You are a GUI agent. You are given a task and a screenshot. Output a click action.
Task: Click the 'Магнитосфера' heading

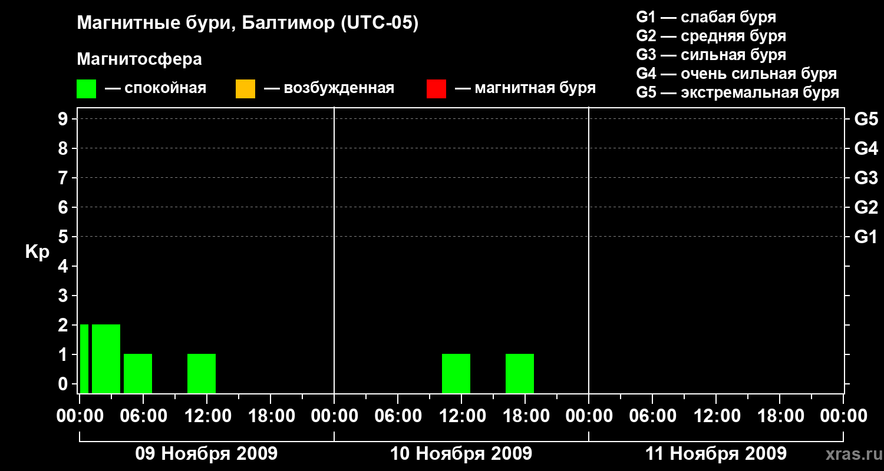[x=139, y=59]
